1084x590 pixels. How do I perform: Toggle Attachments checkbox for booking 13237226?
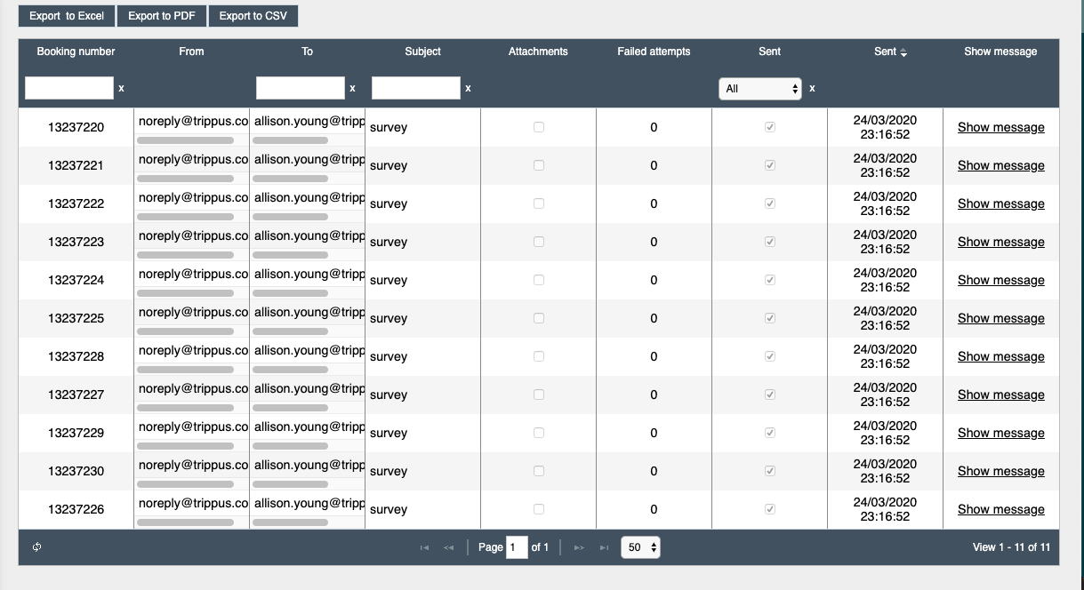[x=538, y=509]
